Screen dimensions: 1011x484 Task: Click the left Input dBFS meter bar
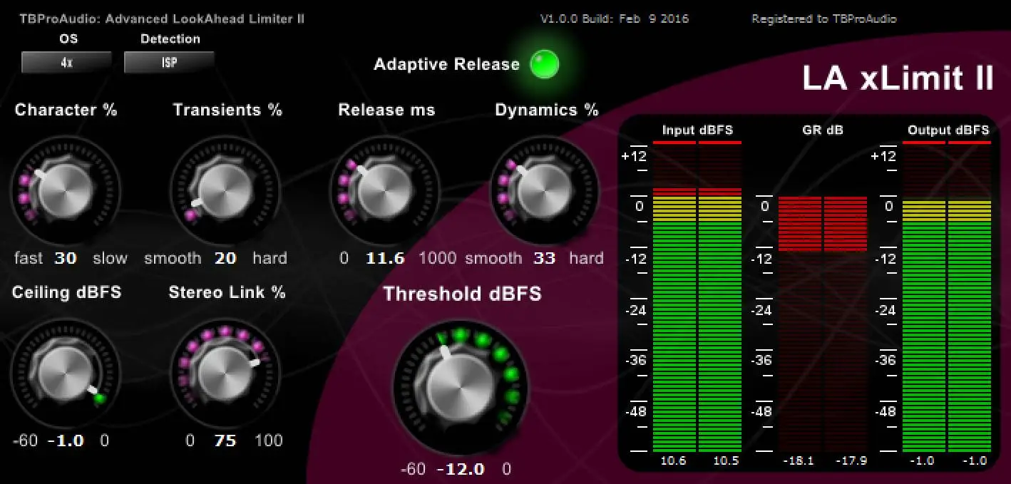(674, 297)
